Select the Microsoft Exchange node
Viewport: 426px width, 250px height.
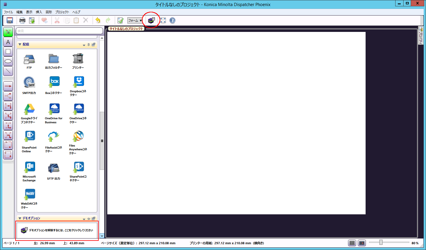tap(29, 172)
